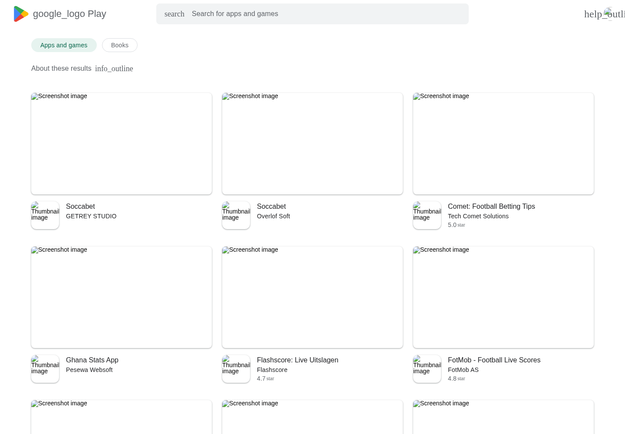Click Pesewa Websoft developer name

coord(89,370)
